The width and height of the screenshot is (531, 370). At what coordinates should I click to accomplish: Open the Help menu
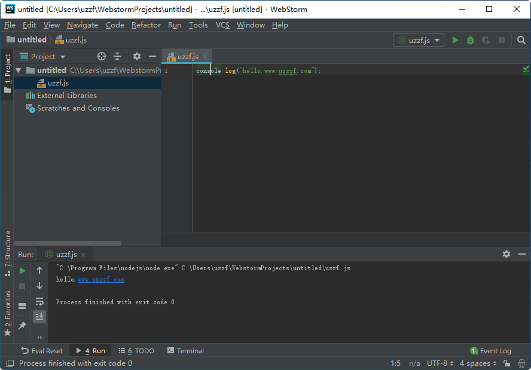pyautogui.click(x=280, y=25)
